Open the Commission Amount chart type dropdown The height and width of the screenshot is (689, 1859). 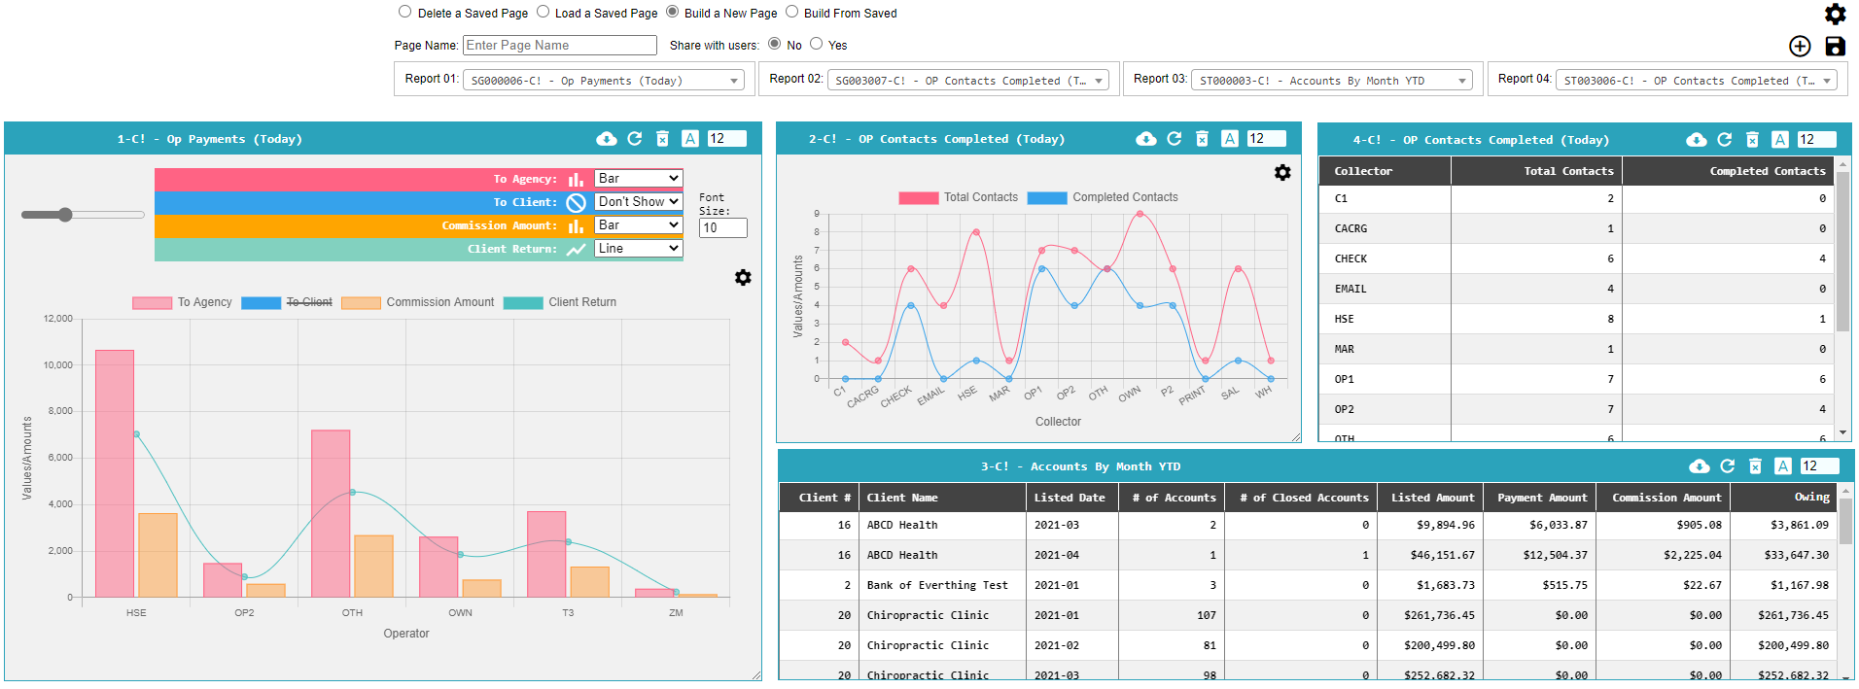[x=639, y=225]
